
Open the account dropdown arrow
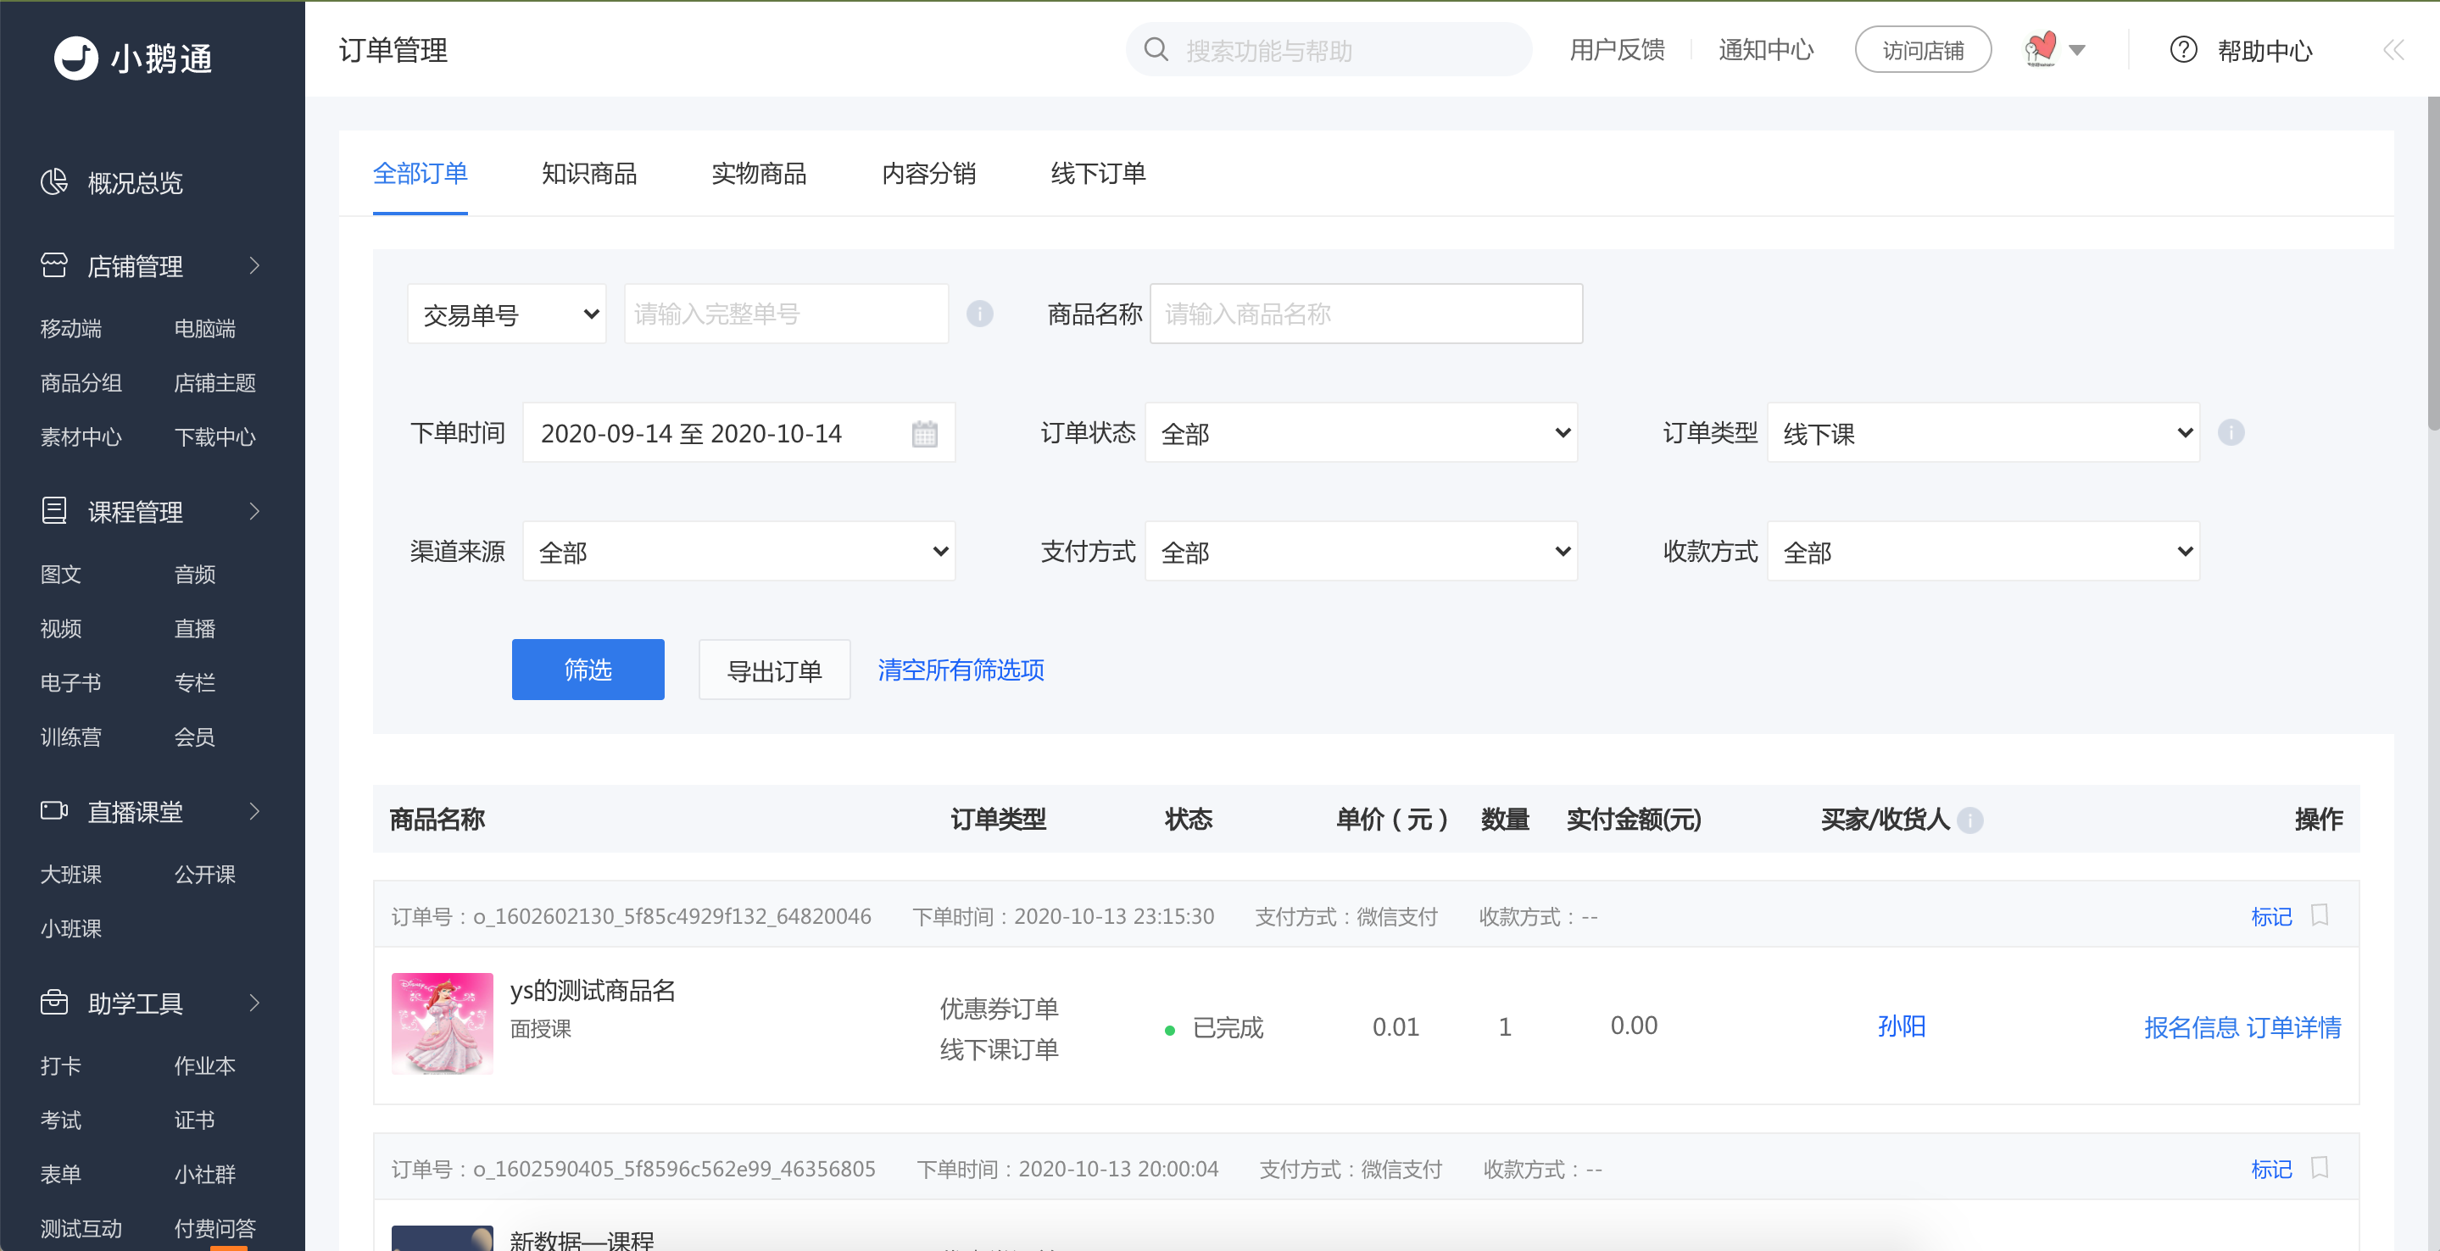point(2076,50)
